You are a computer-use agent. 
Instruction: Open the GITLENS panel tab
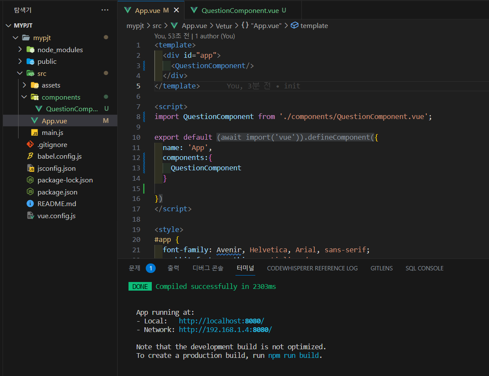pos(381,268)
